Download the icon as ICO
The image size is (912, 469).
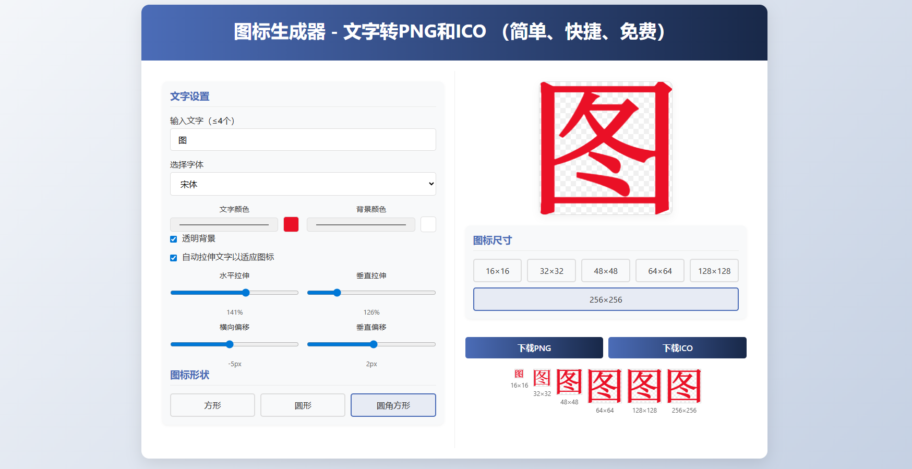pos(677,348)
